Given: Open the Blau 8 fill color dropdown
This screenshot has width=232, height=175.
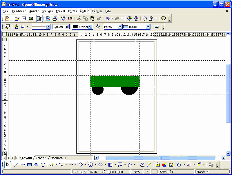Looking at the screenshot, I should pos(148,27).
